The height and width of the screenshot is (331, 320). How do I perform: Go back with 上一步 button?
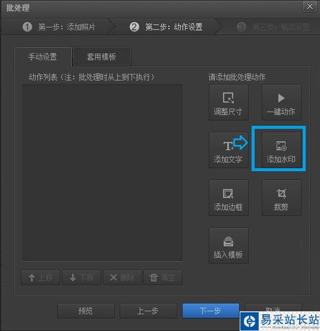[x=148, y=311]
